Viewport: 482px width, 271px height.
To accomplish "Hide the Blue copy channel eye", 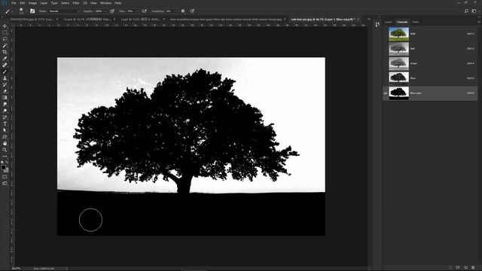I will click(x=386, y=93).
